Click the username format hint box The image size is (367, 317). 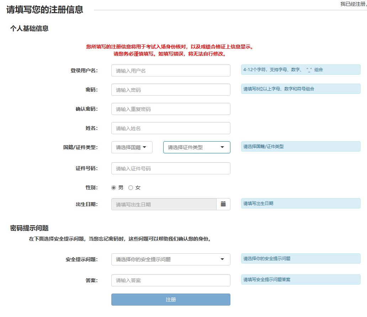coord(300,69)
